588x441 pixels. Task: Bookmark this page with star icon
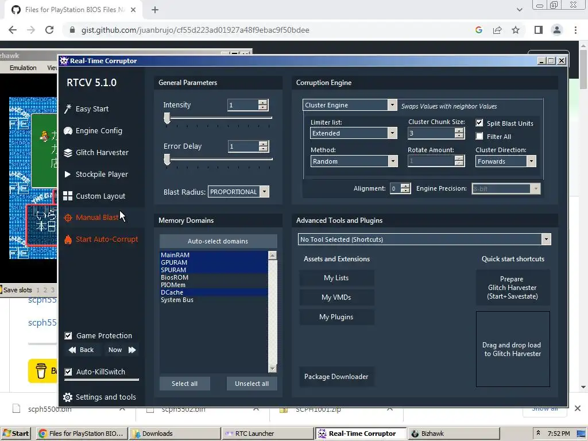[x=516, y=30]
